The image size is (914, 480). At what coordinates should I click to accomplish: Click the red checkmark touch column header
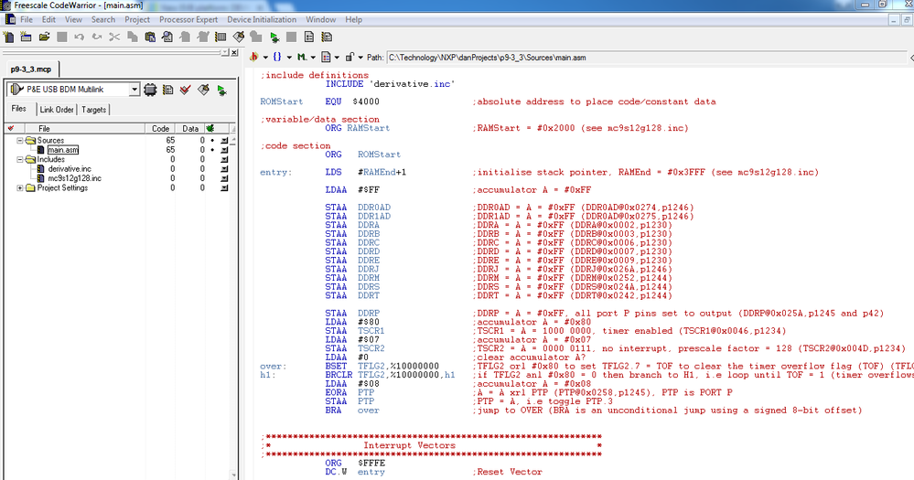10,128
